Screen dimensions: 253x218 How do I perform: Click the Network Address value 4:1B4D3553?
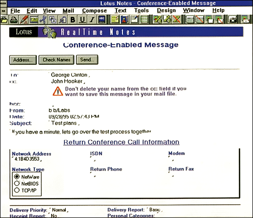click(x=27, y=159)
